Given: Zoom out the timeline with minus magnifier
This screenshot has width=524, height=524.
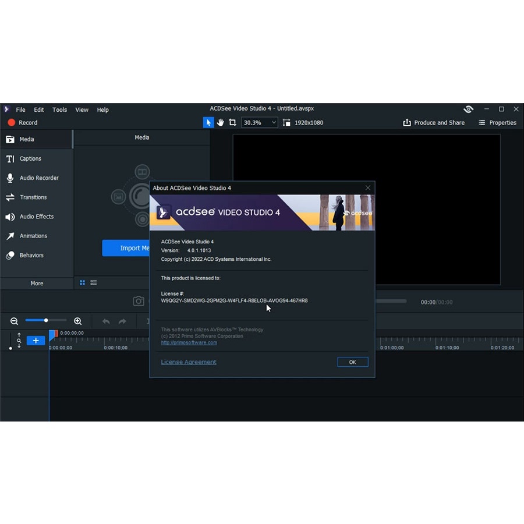Looking at the screenshot, I should (x=14, y=321).
